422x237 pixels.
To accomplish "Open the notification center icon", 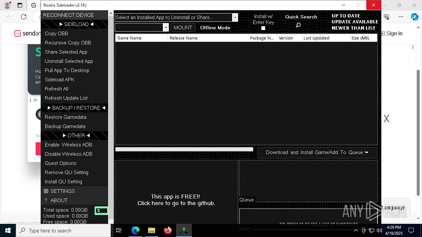I will [x=411, y=230].
